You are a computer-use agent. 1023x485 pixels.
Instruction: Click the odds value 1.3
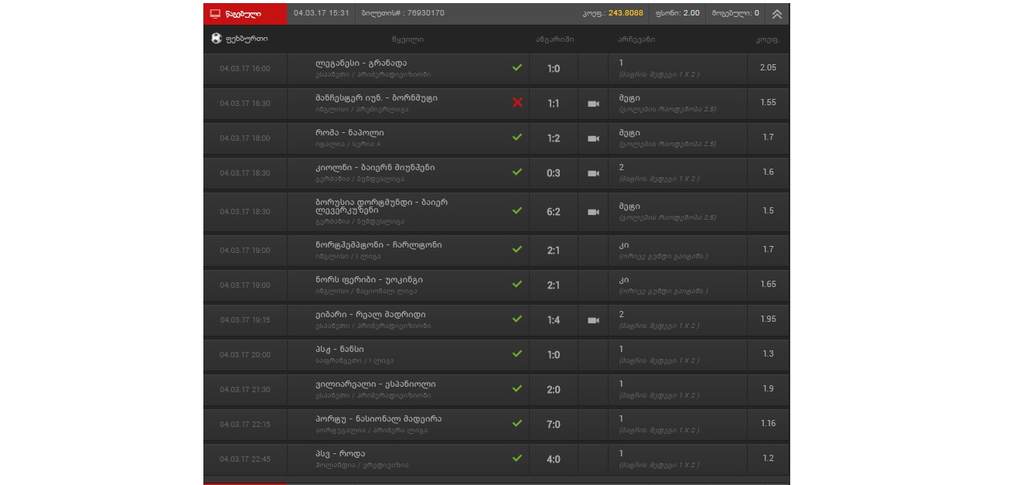tap(768, 354)
